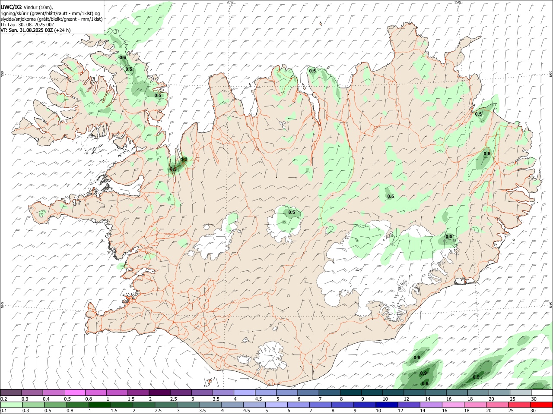Screen dimensions: 553x414
Task: Pick the green swatch starting at 0.5, lower scale
Action: pyautogui.click(x=55, y=405)
